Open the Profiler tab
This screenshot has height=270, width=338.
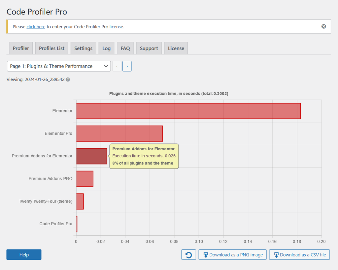click(21, 48)
